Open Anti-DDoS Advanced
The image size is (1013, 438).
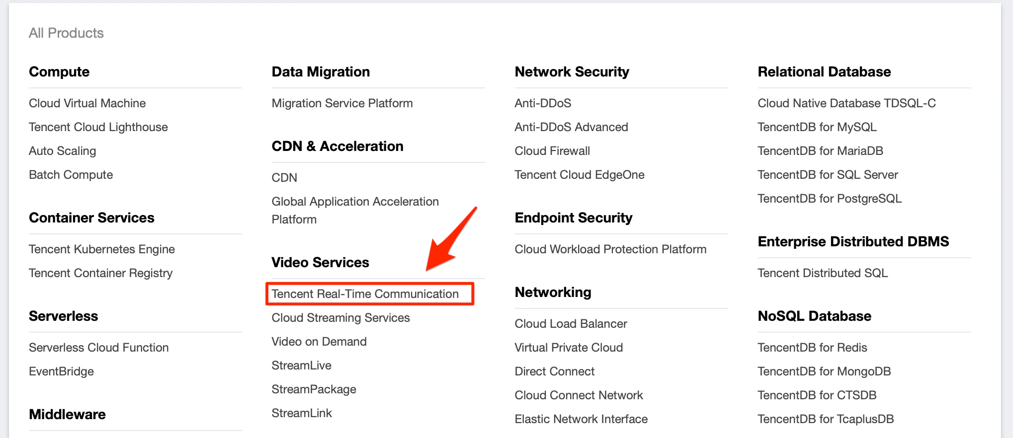(571, 127)
